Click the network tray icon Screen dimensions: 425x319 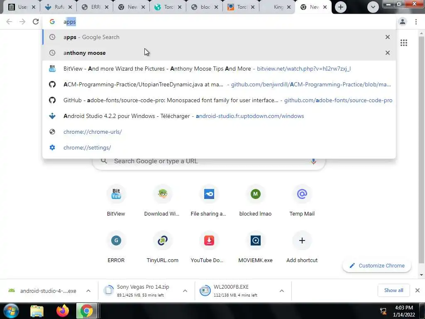383,311
